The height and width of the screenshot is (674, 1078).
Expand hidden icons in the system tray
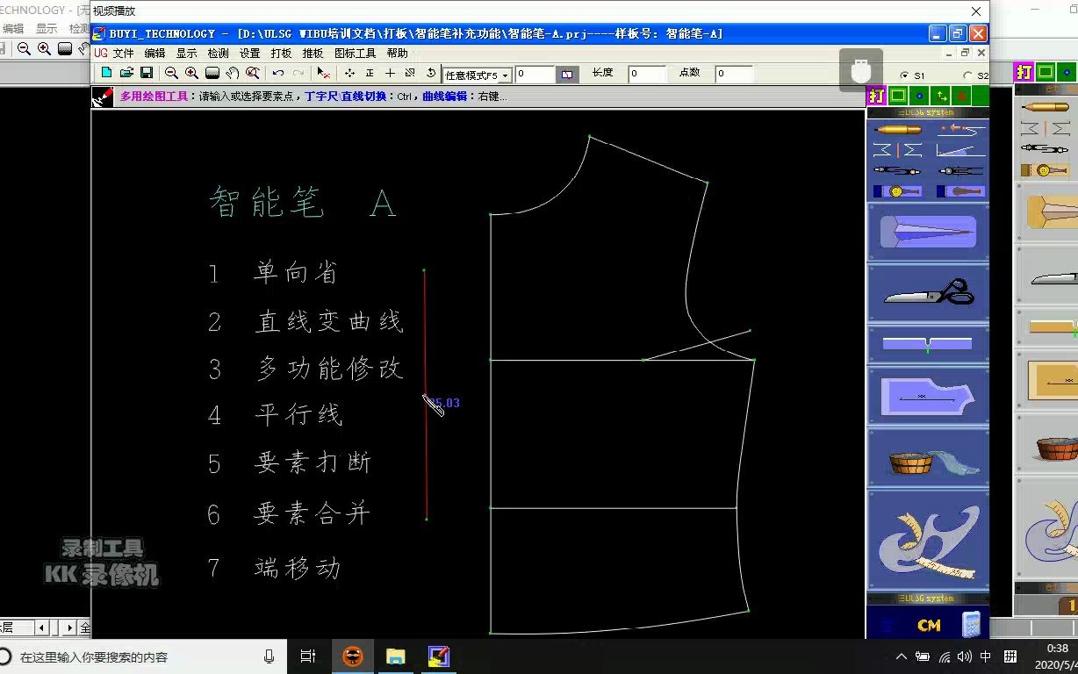tap(902, 655)
